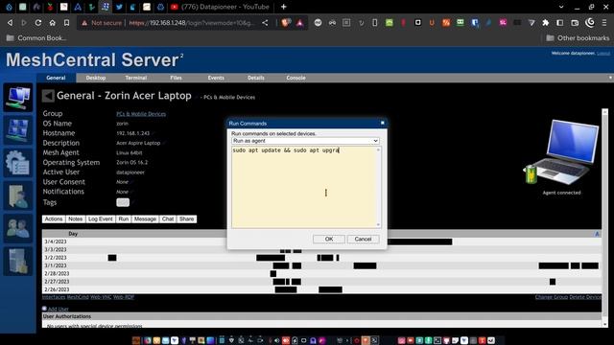Open the MeshCmd link

(78, 297)
